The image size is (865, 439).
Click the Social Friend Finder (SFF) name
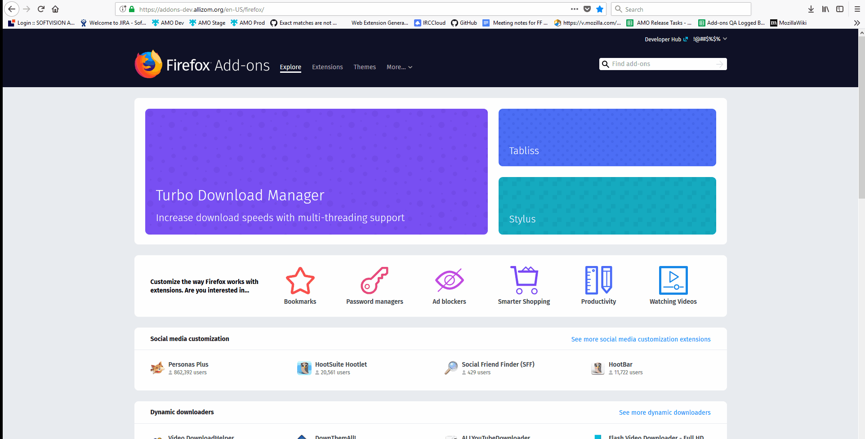(x=498, y=364)
